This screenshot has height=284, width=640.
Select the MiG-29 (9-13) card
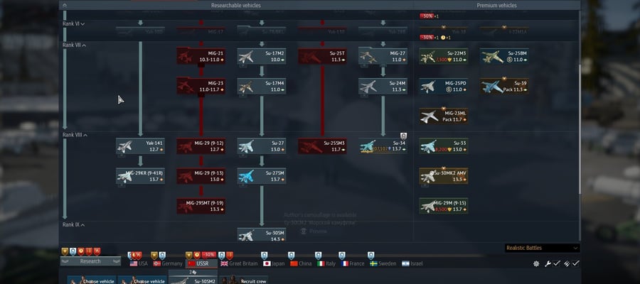point(201,176)
